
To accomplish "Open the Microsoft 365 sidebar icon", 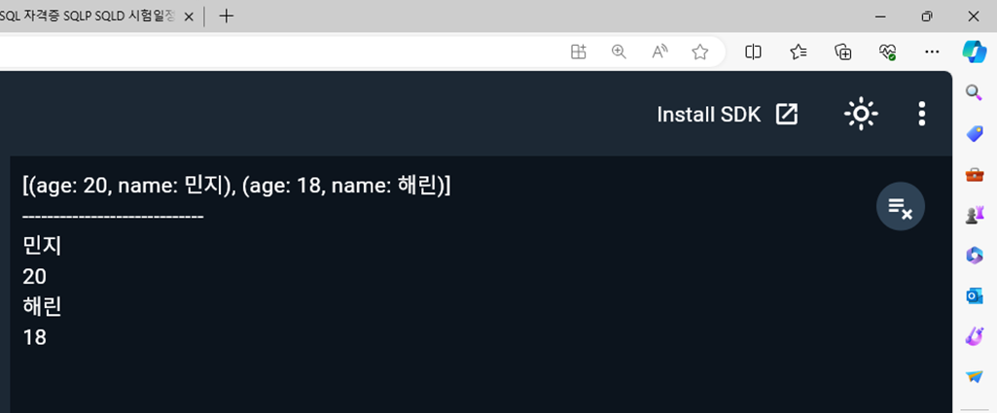I will (x=974, y=255).
